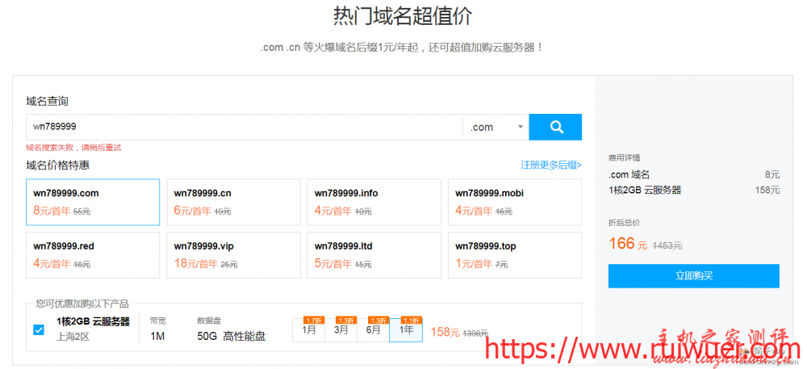Select the wn789999.cn domain card
The height and width of the screenshot is (369, 807).
233,202
